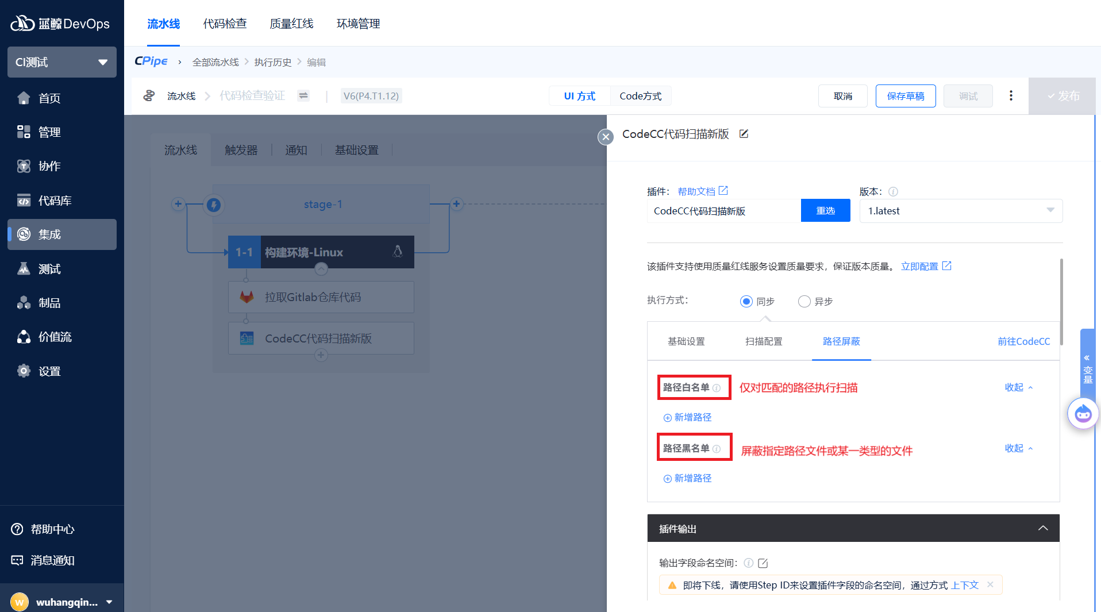Open the 代码检查 top menu

225,24
